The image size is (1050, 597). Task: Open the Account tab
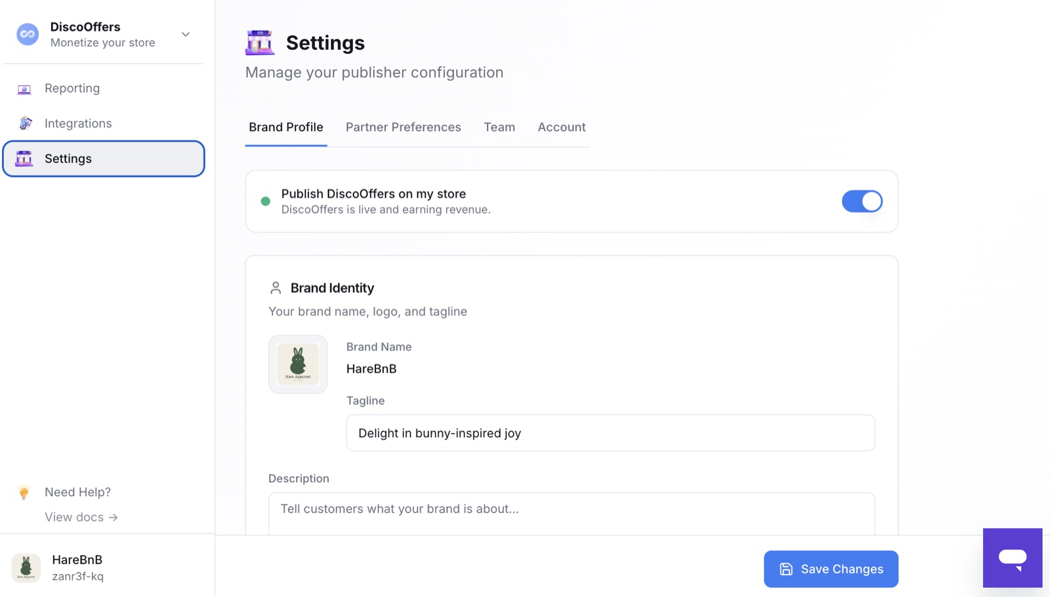[x=562, y=127]
